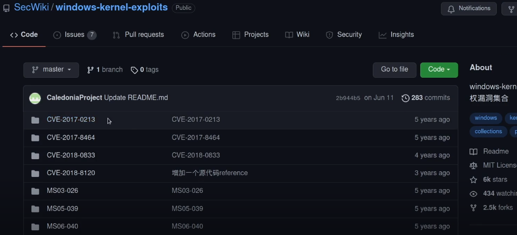The width and height of the screenshot is (517, 235).
Task: Click the Readme book icon
Action: click(473, 152)
